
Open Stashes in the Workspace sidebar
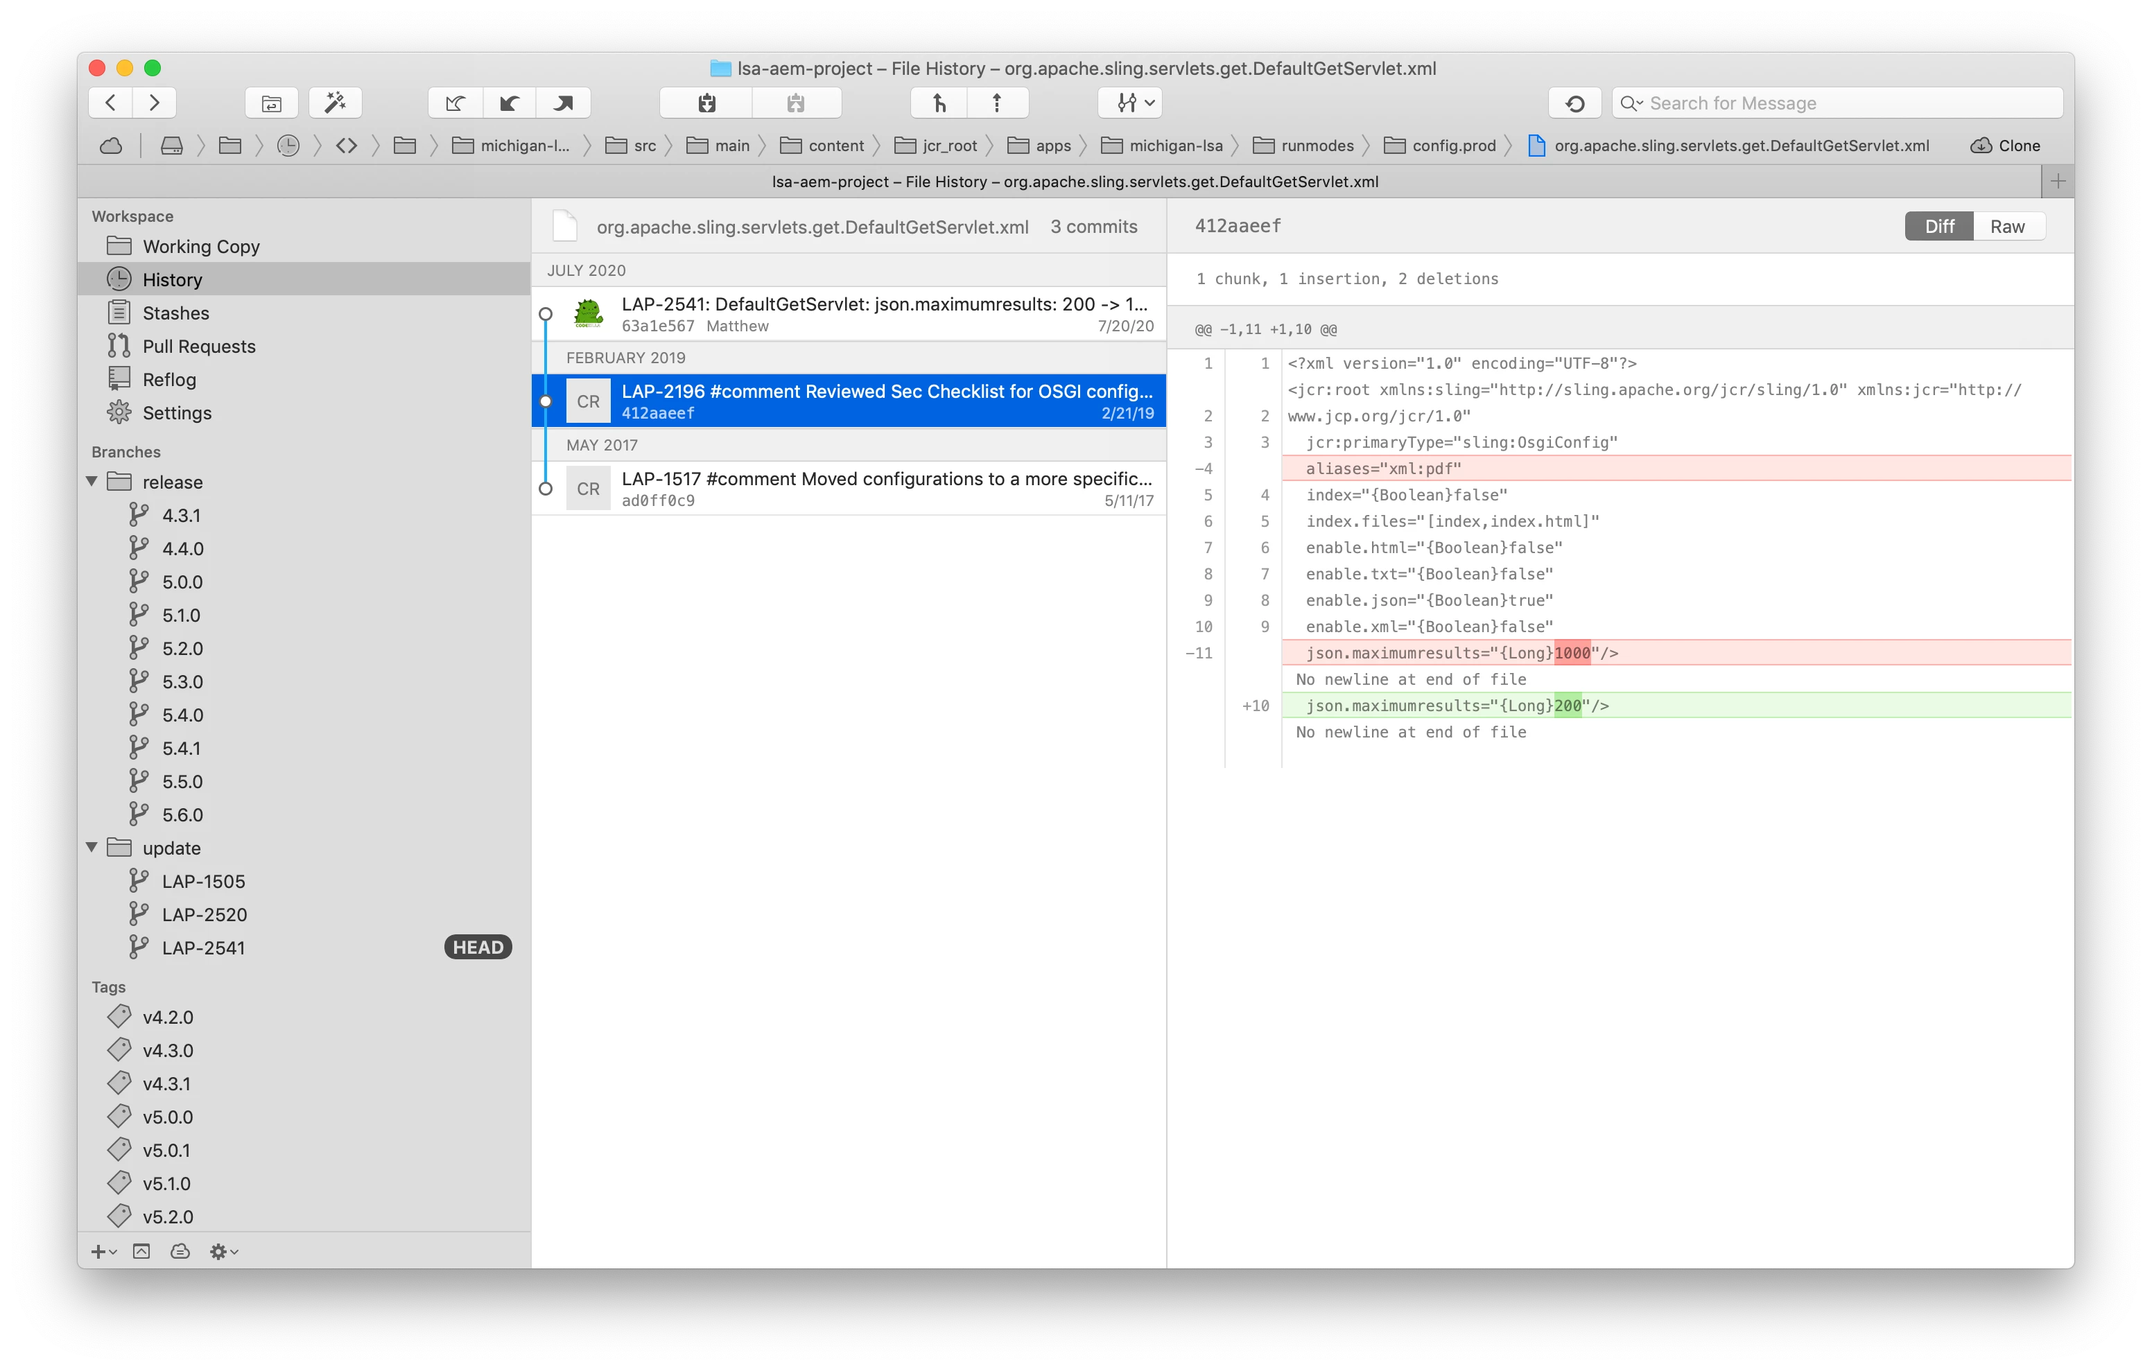(175, 313)
